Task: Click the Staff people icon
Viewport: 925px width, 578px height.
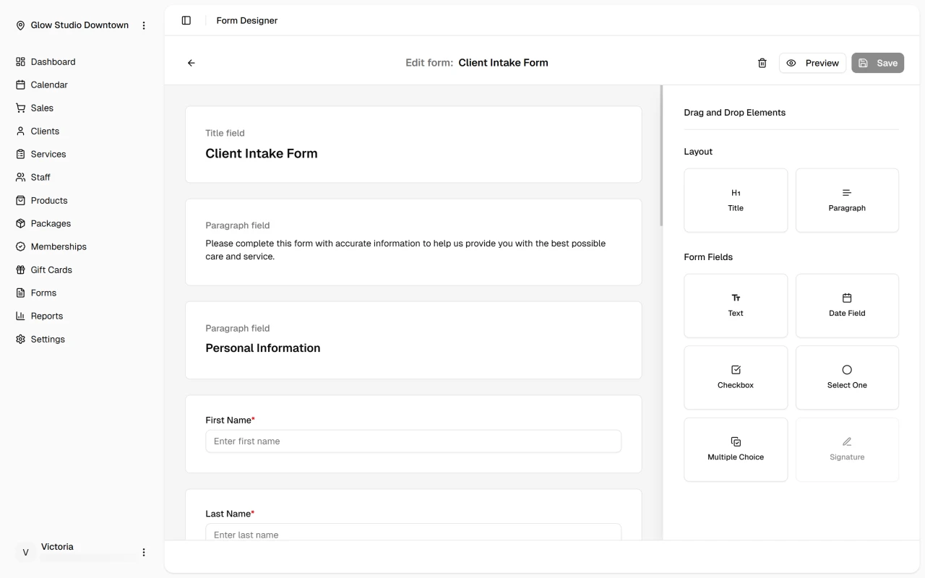Action: click(20, 178)
